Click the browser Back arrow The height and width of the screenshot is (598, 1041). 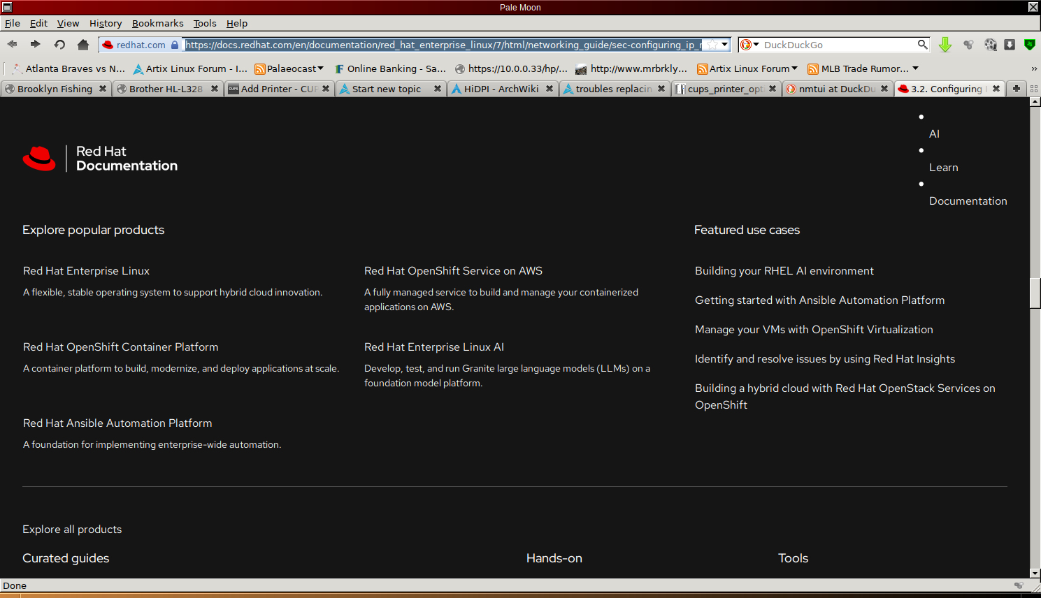point(13,44)
